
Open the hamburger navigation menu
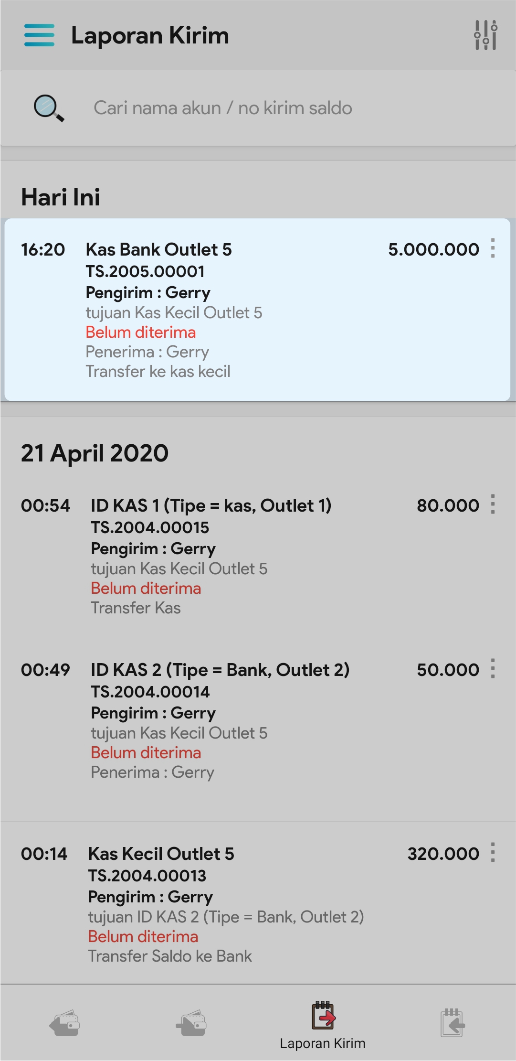pyautogui.click(x=39, y=35)
